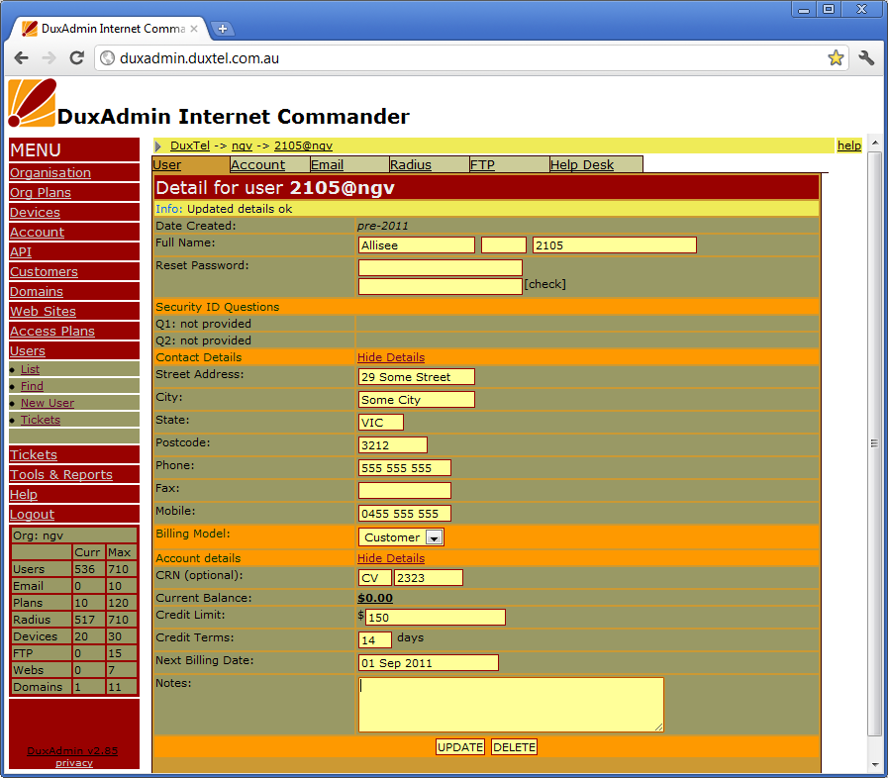Viewport: 888px width, 778px height.
Task: Click the first Reset Password field
Action: pyautogui.click(x=440, y=267)
